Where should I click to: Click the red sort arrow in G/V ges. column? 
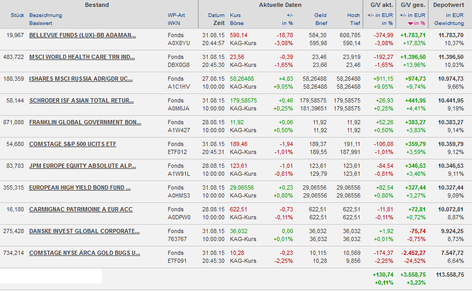tap(410, 24)
